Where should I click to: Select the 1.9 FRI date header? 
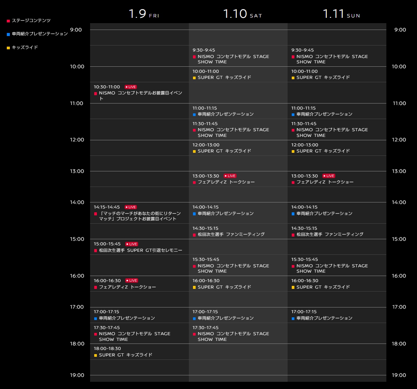(144, 14)
